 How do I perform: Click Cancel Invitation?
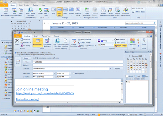coord(74,43)
